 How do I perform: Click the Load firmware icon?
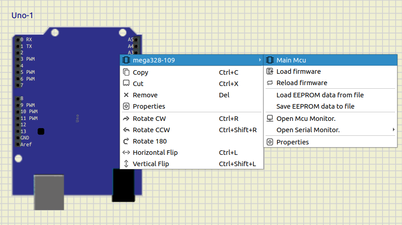pos(270,72)
